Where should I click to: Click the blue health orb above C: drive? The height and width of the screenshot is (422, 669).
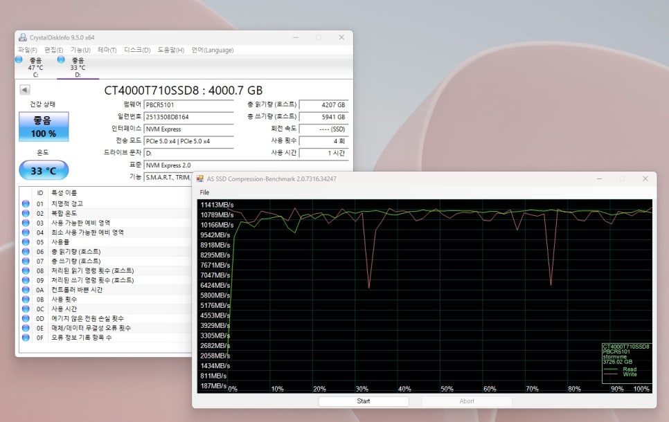coord(19,59)
